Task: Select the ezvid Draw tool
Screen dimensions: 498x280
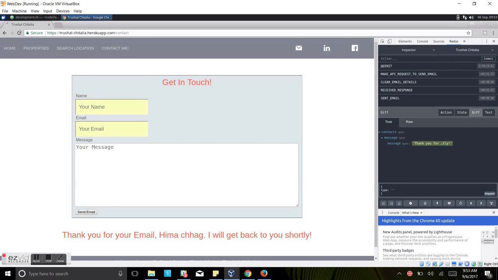Action: click(60, 259)
